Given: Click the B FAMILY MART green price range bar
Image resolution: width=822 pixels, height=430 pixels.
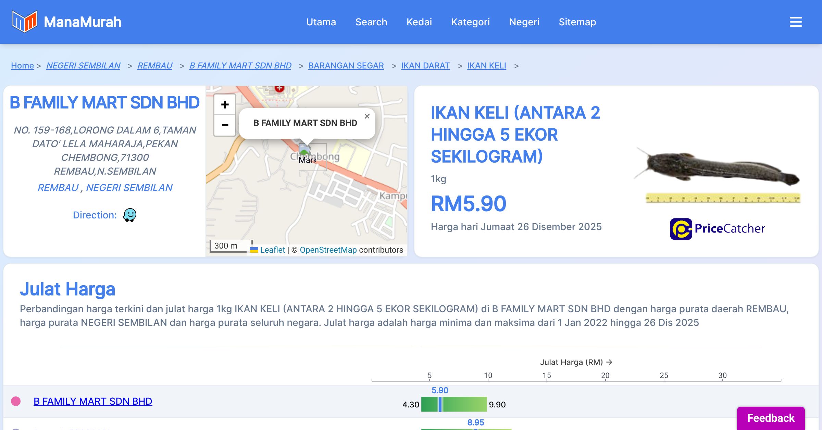Looking at the screenshot, I should point(462,404).
